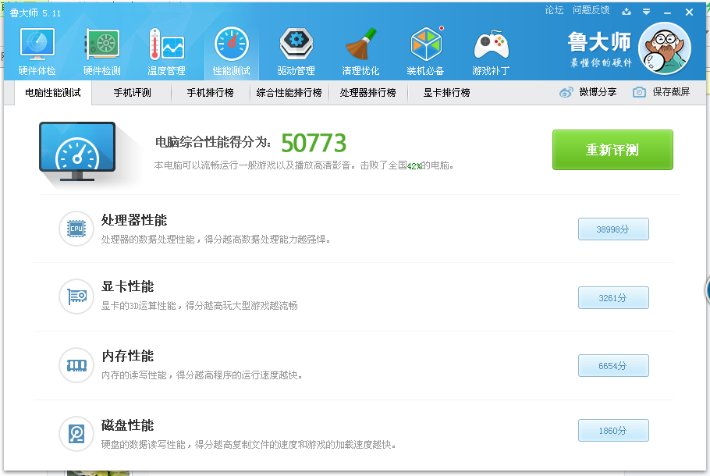
Task: Switch to the 手机评测 tab
Action: pos(132,93)
